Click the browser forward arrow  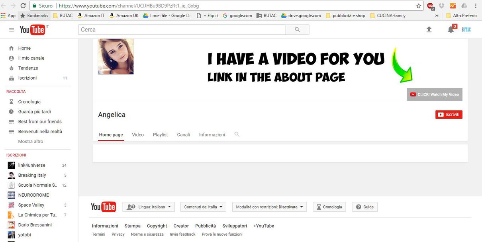14,6
